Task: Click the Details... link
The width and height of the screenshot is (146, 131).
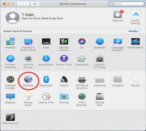Action: tap(134, 31)
